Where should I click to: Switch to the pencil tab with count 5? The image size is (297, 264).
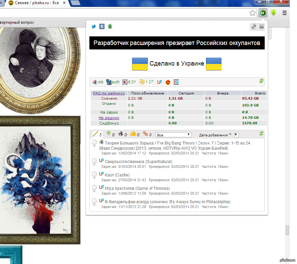(97, 134)
